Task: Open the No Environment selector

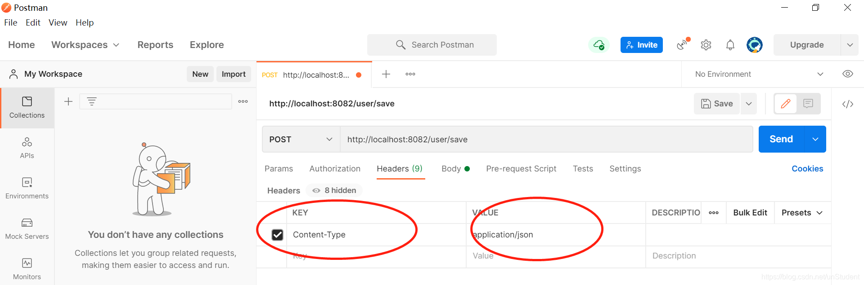Action: click(x=759, y=74)
